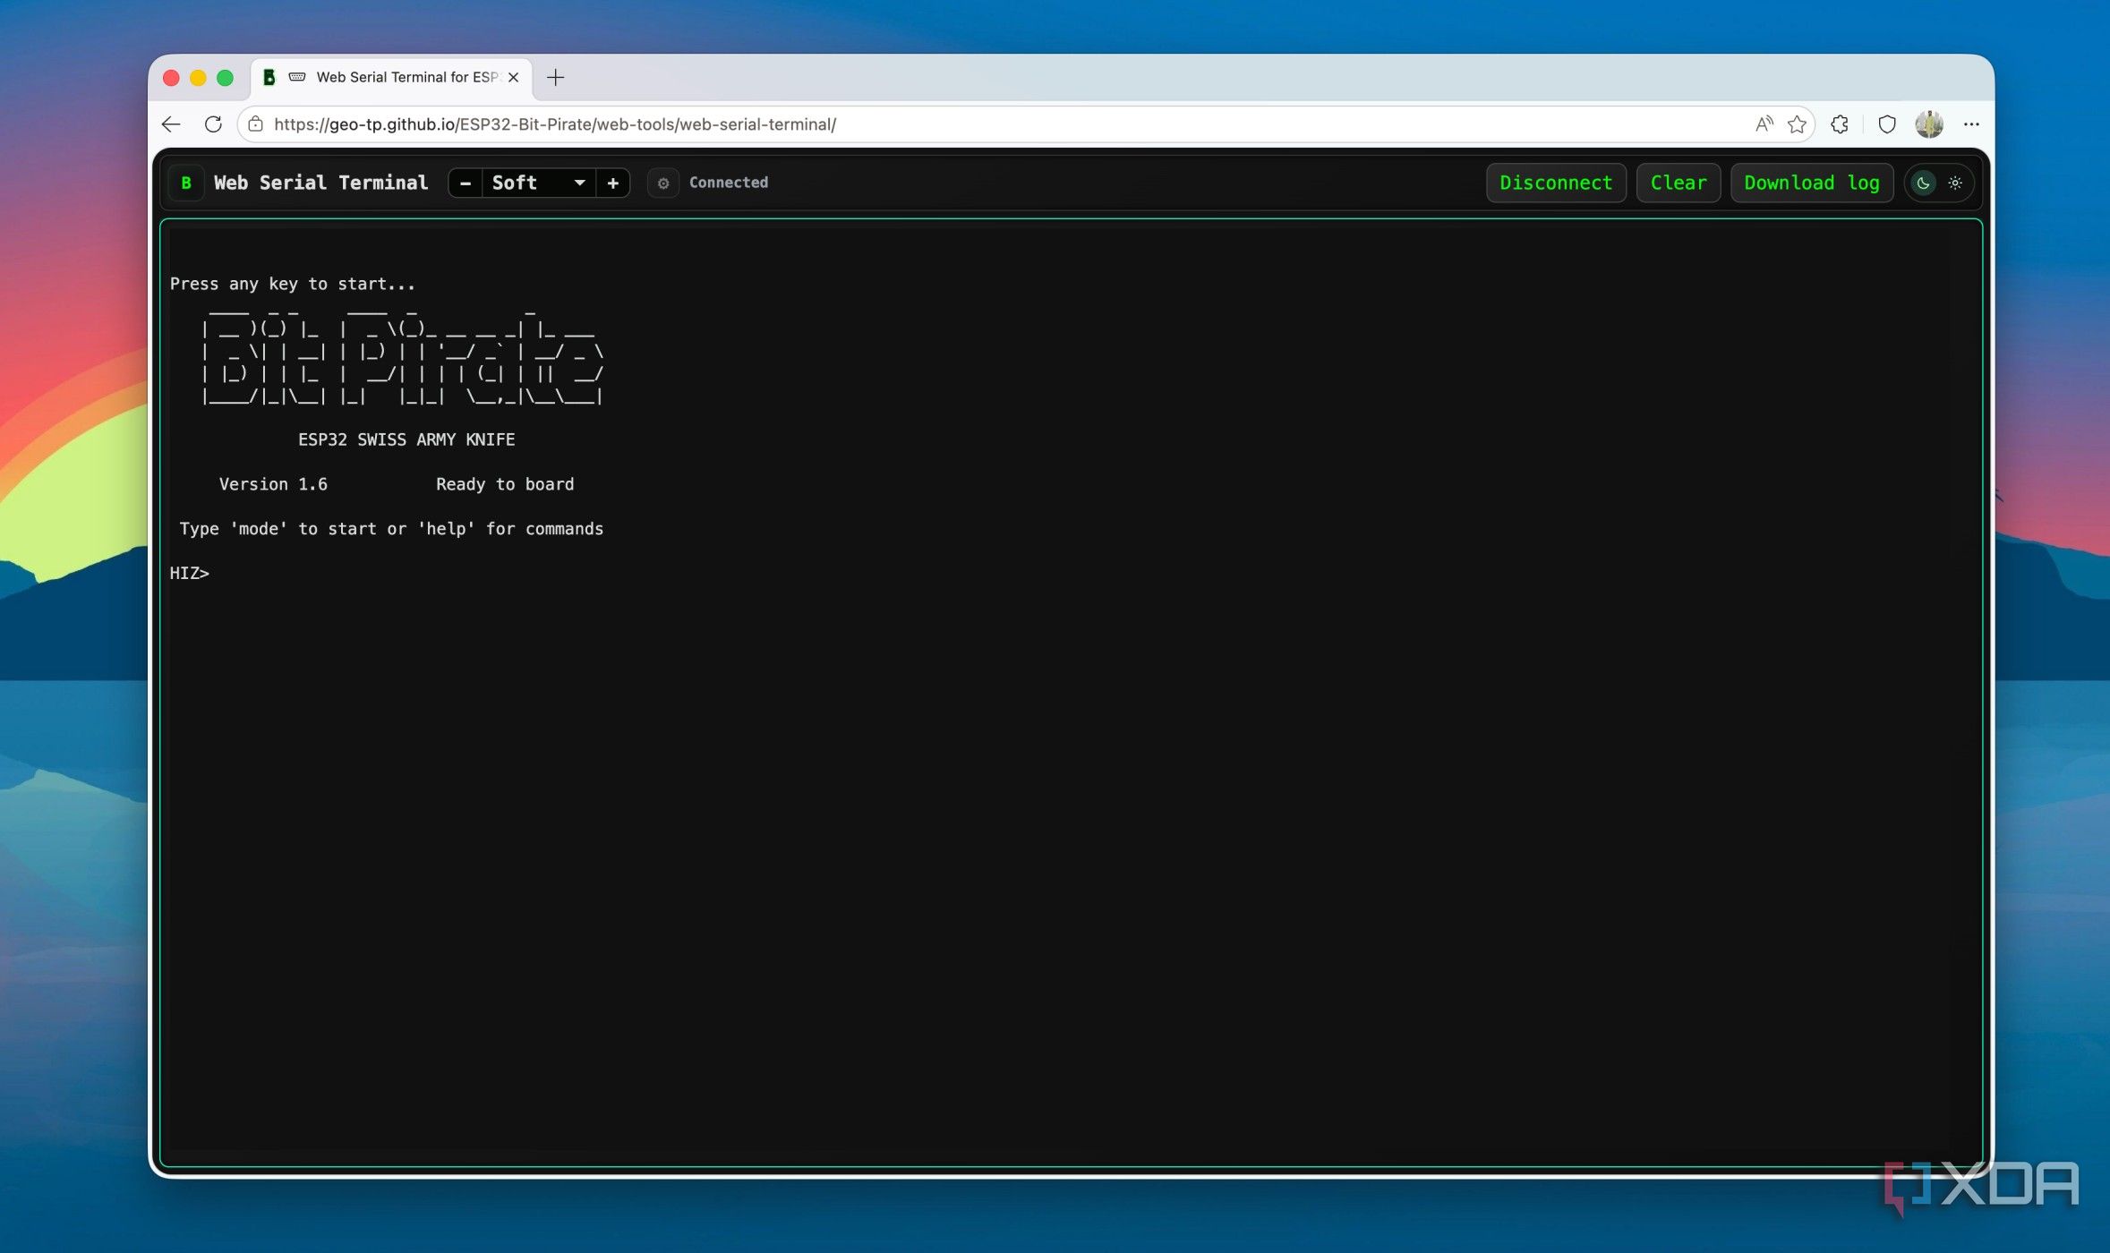Bookmark page with star icon
This screenshot has width=2110, height=1253.
[x=1796, y=124]
